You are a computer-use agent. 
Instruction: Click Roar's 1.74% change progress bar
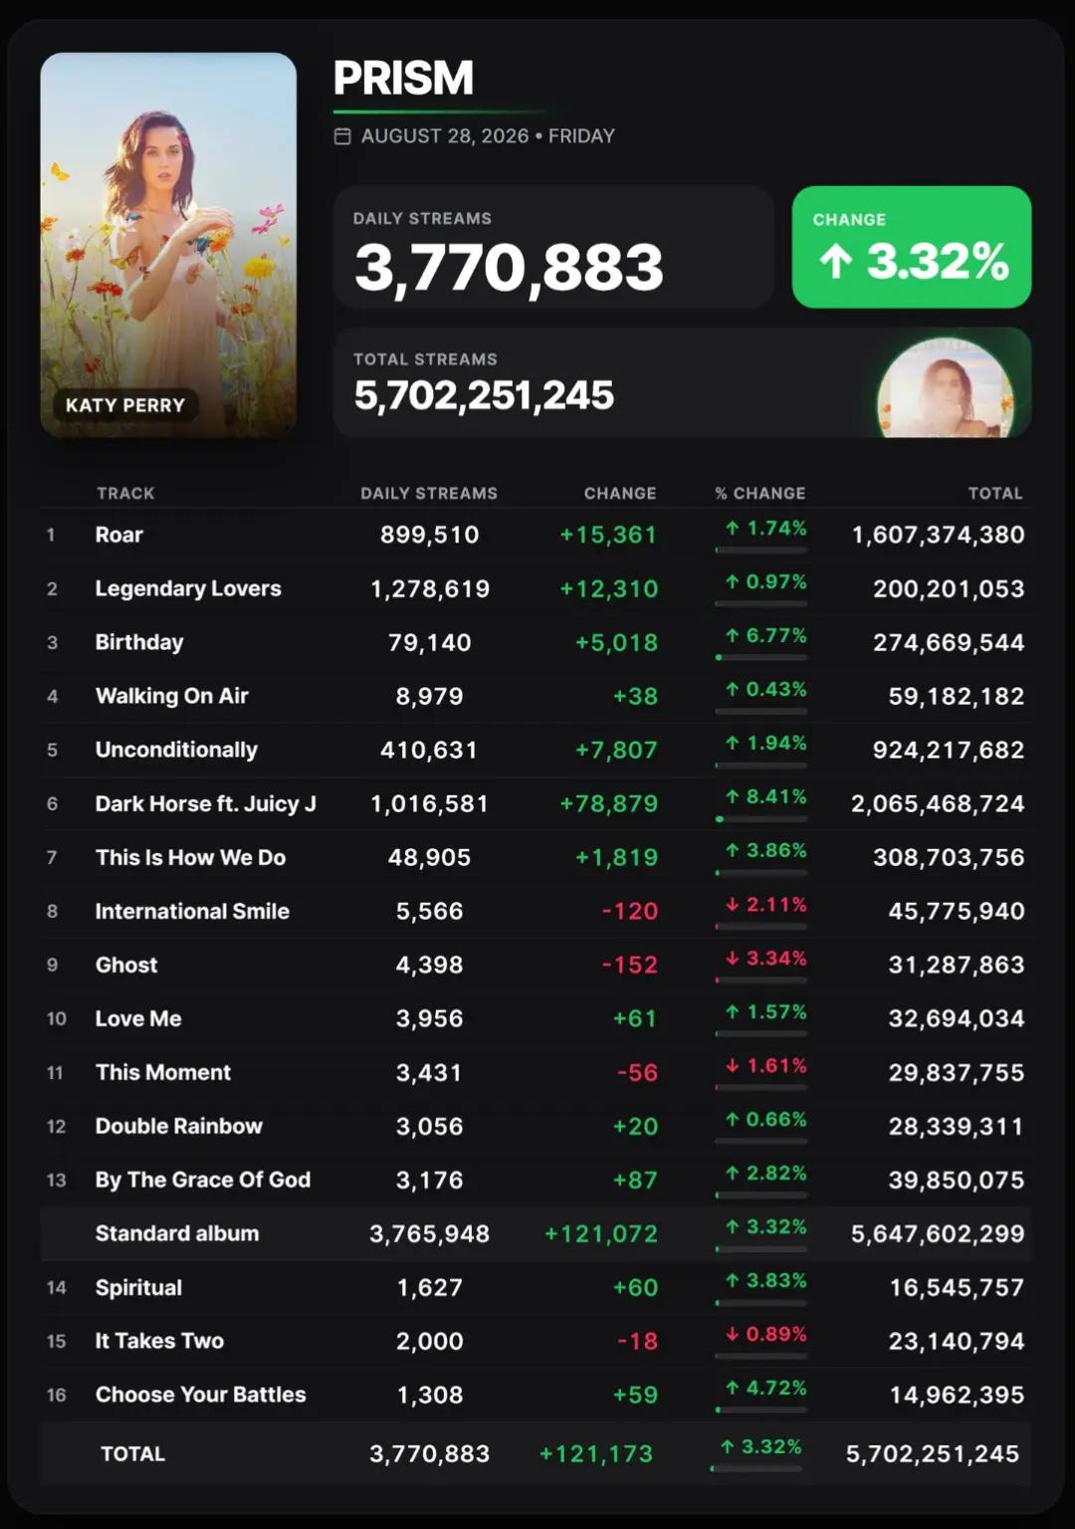(x=760, y=549)
